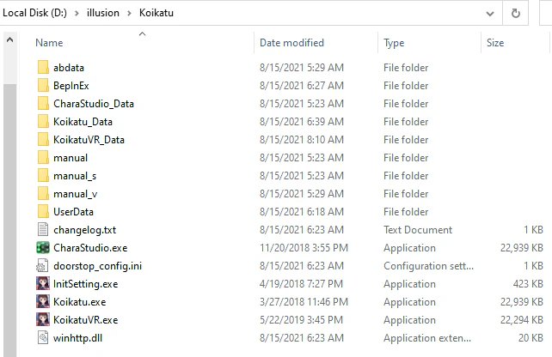Click the CharaStudio_Data folder icon
The height and width of the screenshot is (357, 552).
pos(43,103)
